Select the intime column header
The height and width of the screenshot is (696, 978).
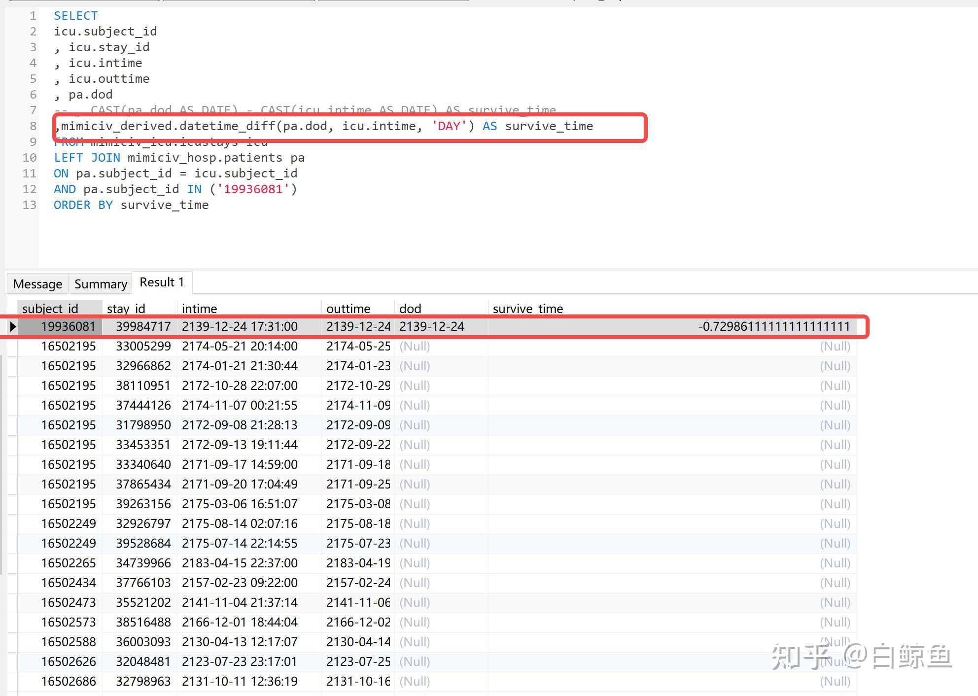coord(199,309)
